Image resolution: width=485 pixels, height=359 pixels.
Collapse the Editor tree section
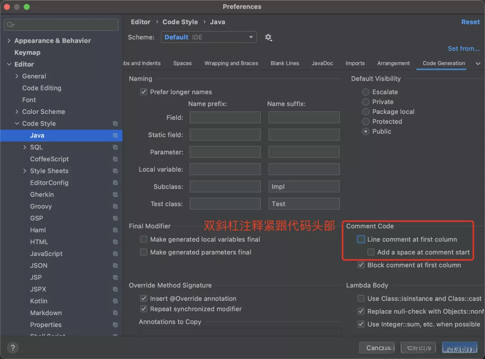click(9, 64)
